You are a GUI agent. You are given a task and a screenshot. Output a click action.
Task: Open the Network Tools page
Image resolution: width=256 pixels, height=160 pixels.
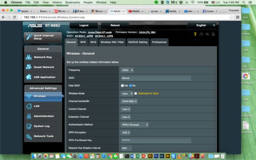coord(43,136)
